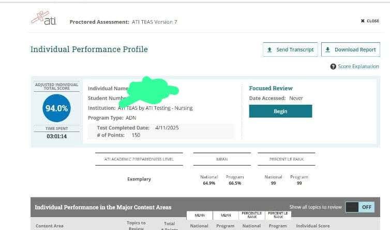
Task: Click the question mark help icon
Action: click(x=333, y=67)
